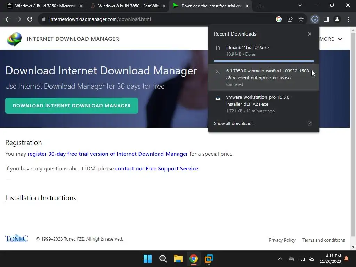This screenshot has width=356, height=267.
Task: Click the address bar URL
Action: pyautogui.click(x=100, y=19)
